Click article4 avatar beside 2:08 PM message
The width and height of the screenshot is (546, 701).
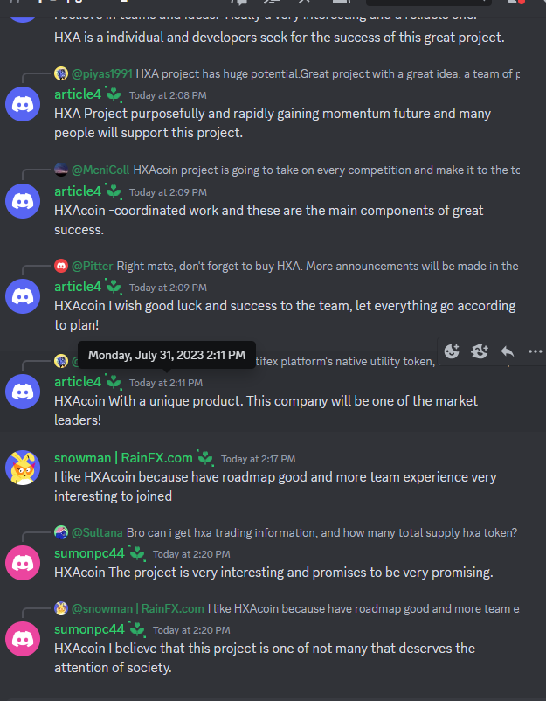[x=23, y=104]
